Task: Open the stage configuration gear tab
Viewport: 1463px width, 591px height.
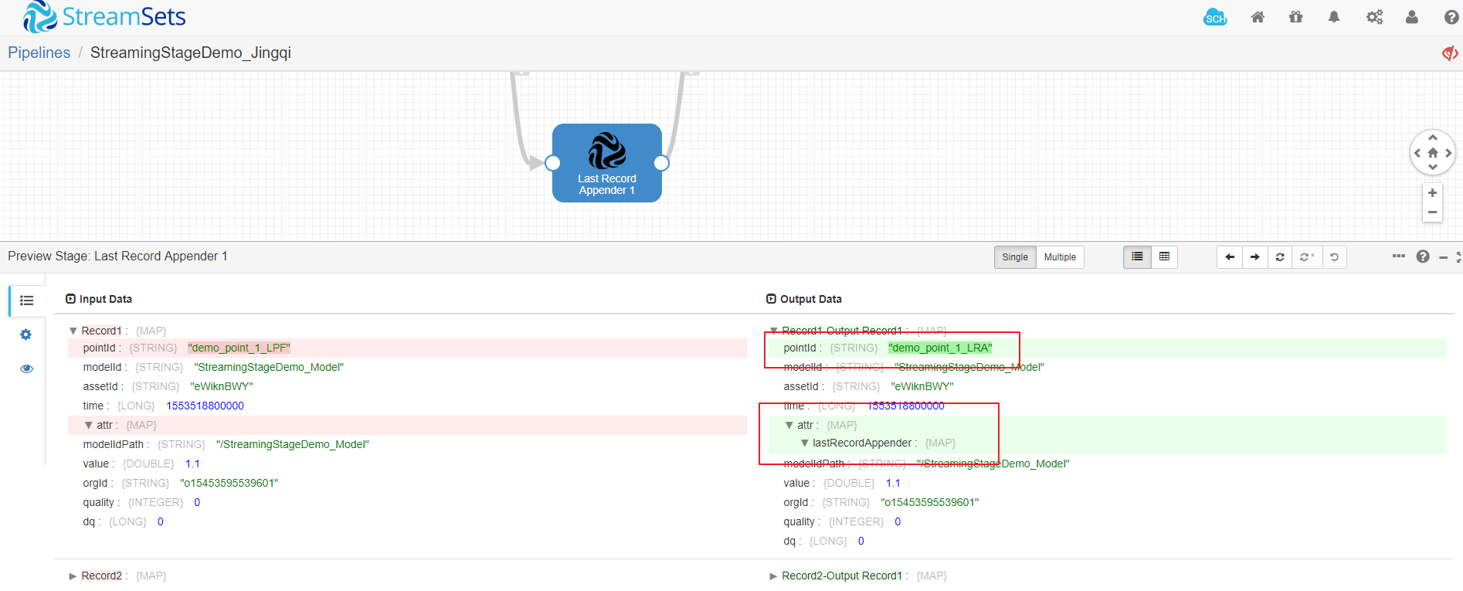Action: [26, 335]
